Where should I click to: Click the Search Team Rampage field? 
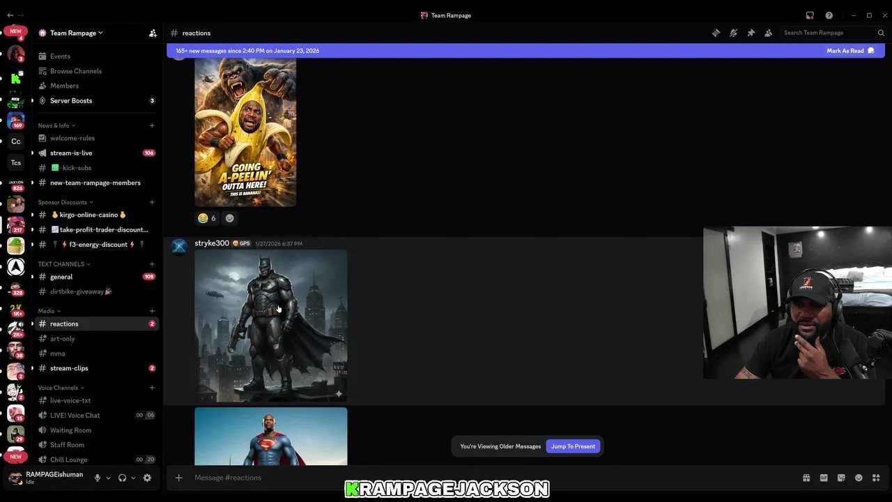[x=833, y=33]
